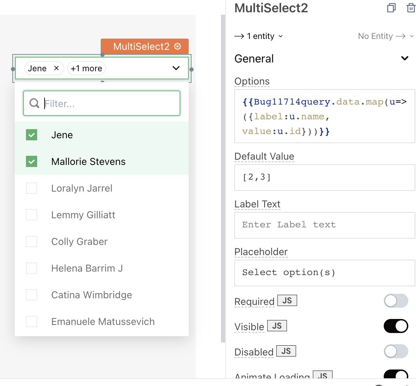Click the Default Value input field

(x=324, y=177)
